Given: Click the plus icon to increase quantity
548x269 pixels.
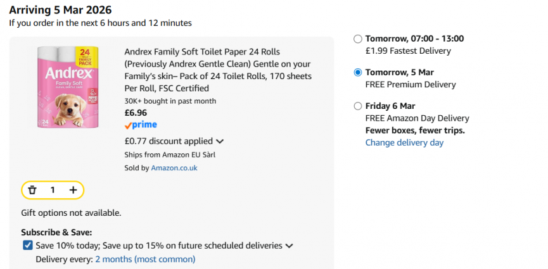Looking at the screenshot, I should pos(73,190).
